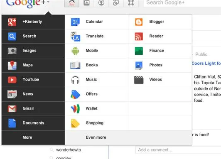Open the Reader RSS icon
Viewport: 221px width, 159px height.
(139, 37)
